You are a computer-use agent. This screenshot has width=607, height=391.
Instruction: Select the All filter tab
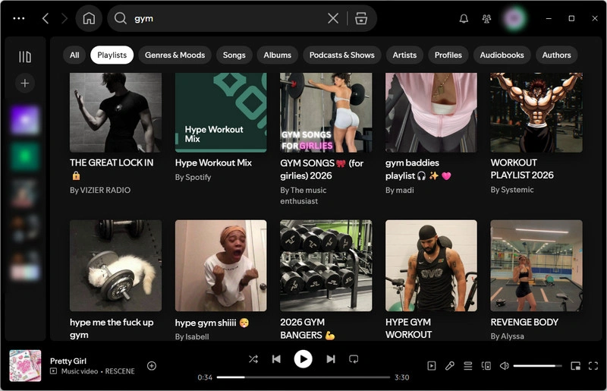point(74,55)
